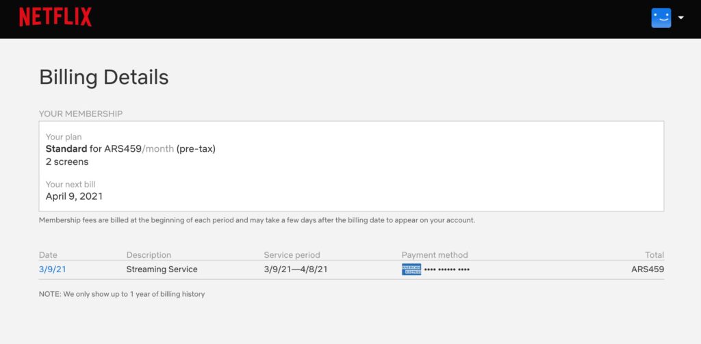Image resolution: width=701 pixels, height=344 pixels.
Task: Click the 'Your plan' label
Action: point(64,137)
